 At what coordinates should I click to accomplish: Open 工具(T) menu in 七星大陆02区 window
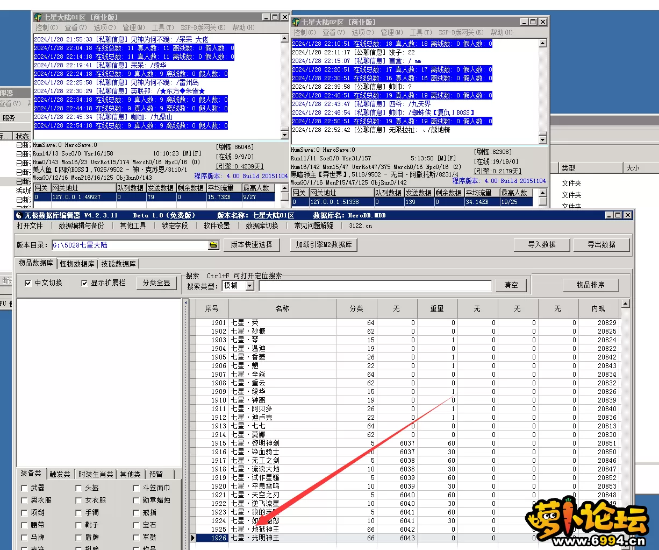click(x=421, y=32)
